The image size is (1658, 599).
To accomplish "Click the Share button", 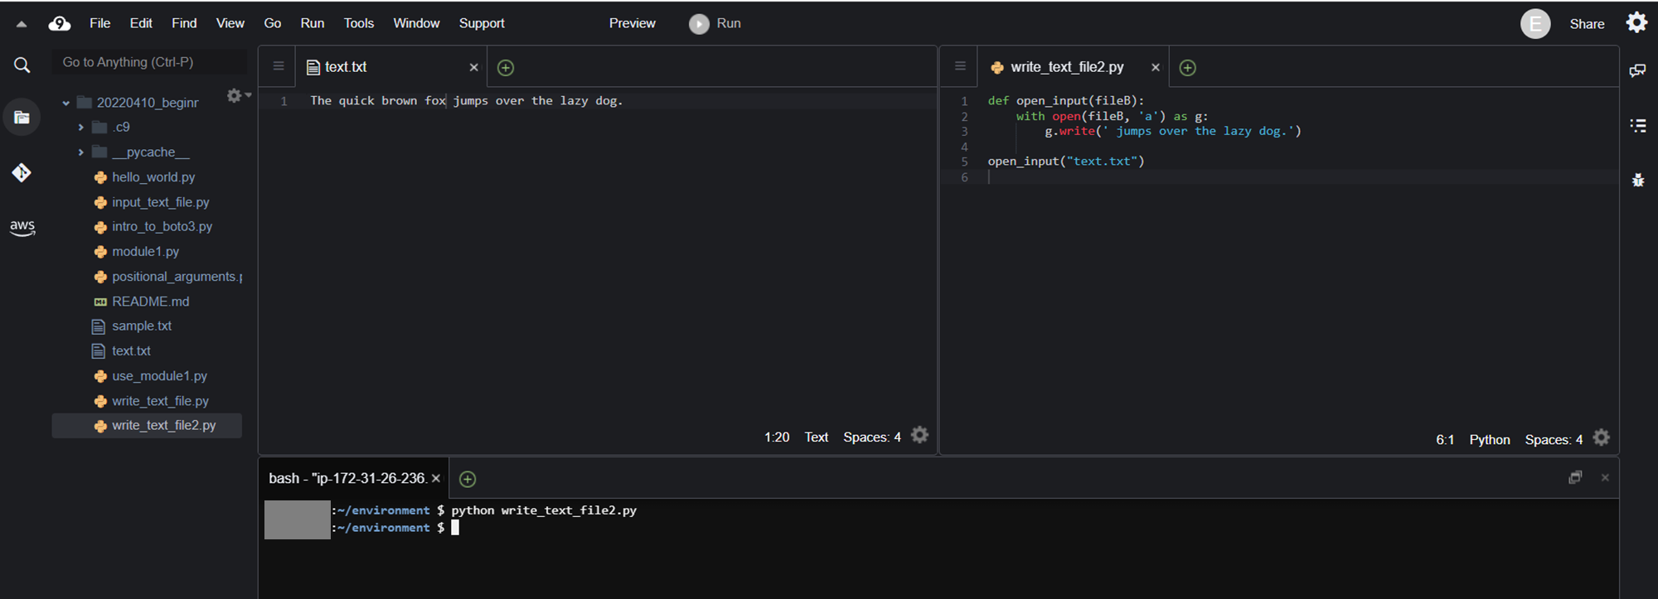I will (x=1587, y=24).
